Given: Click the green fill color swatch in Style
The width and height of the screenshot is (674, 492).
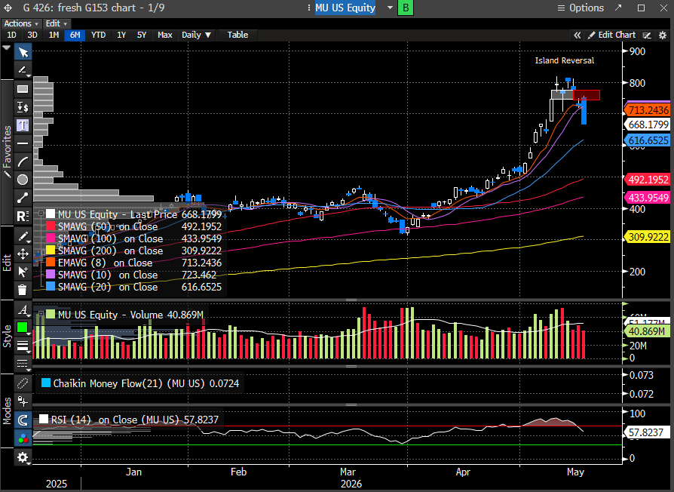Looking at the screenshot, I should click(x=23, y=327).
